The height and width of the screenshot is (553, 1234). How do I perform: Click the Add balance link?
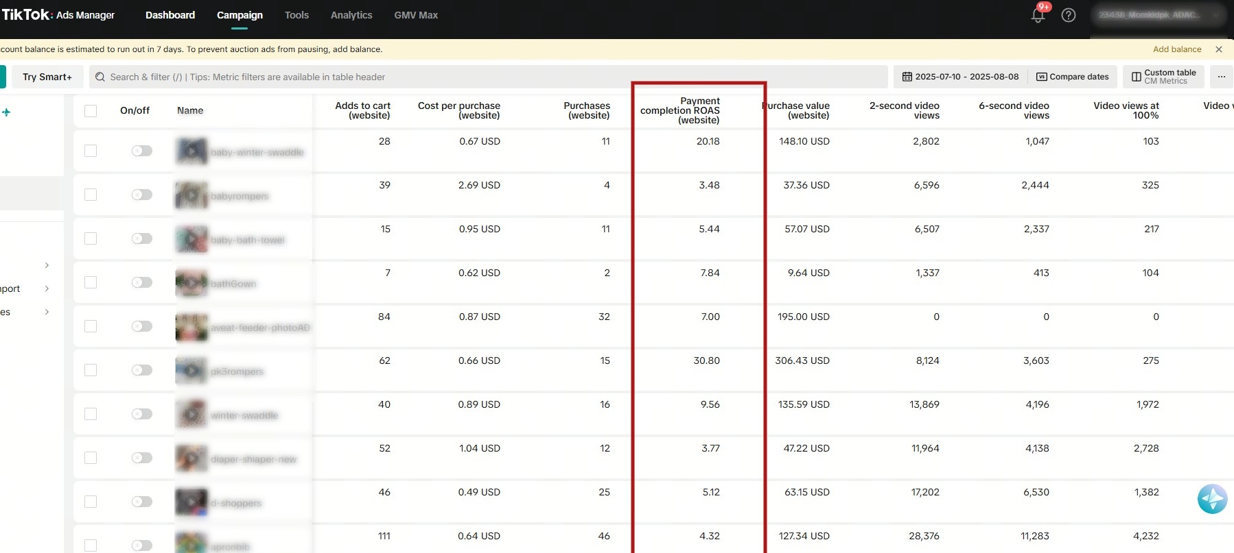pyautogui.click(x=1177, y=49)
